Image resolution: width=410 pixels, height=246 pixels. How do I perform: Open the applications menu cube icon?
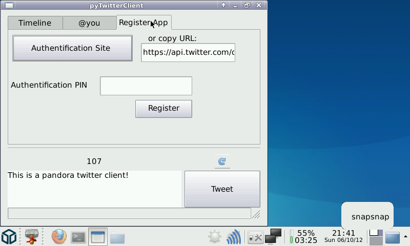(x=9, y=237)
